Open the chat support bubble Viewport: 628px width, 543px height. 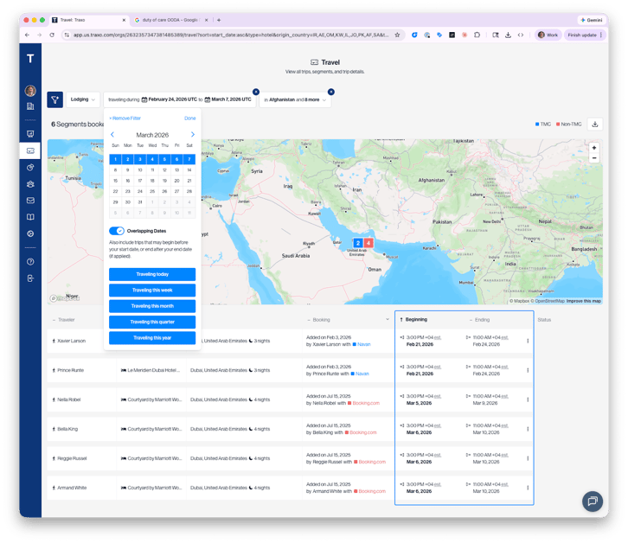[x=592, y=501]
